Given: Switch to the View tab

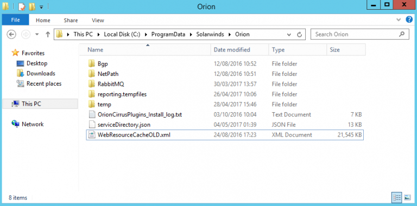Looking at the screenshot, I should coord(98,20).
